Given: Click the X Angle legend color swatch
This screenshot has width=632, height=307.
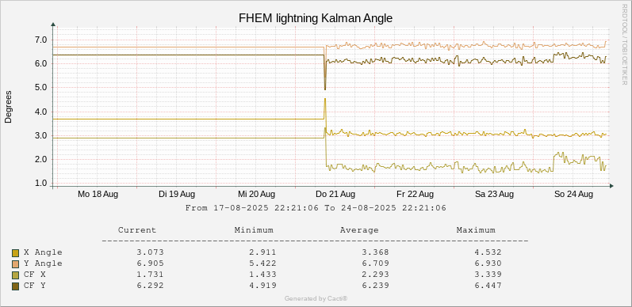Looking at the screenshot, I should point(16,253).
